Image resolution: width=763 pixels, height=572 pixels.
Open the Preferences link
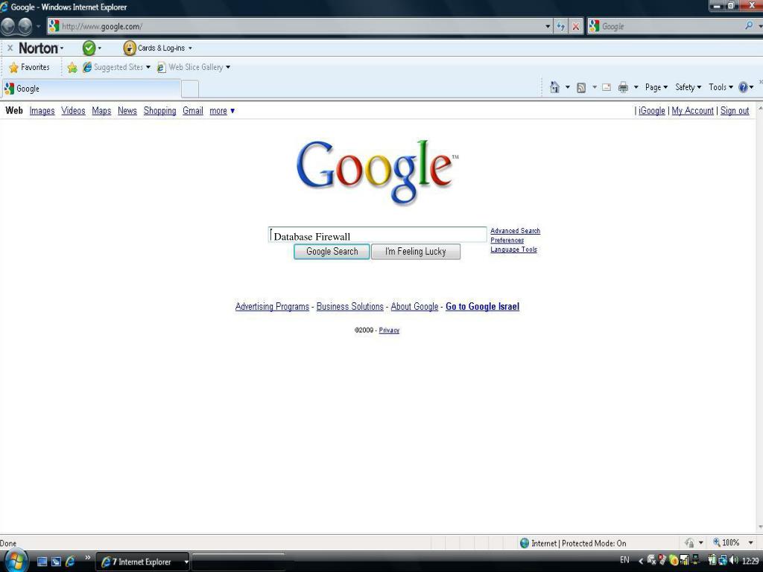pyautogui.click(x=507, y=240)
